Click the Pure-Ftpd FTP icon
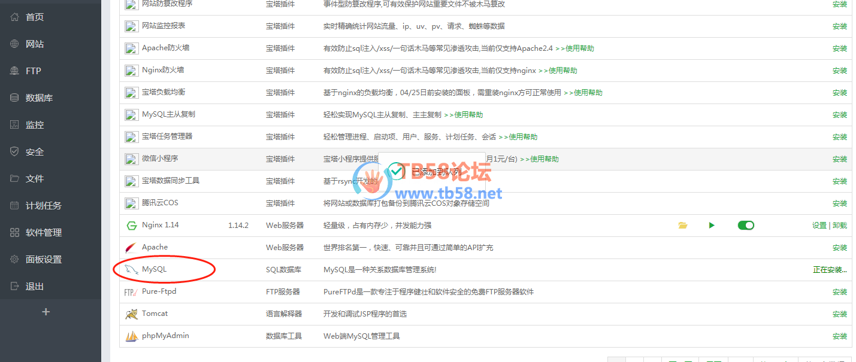The height and width of the screenshot is (362, 856). (131, 292)
